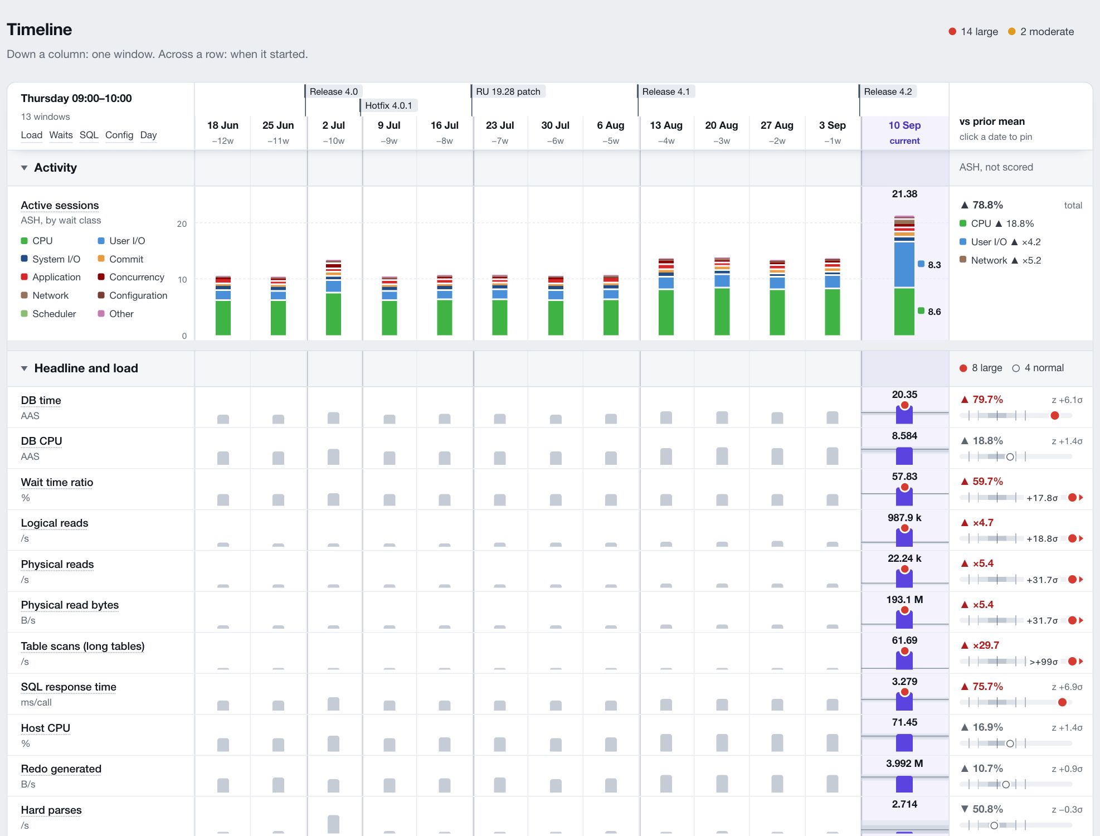Click the Release 4.0 marker
1100x836 pixels.
[x=334, y=91]
